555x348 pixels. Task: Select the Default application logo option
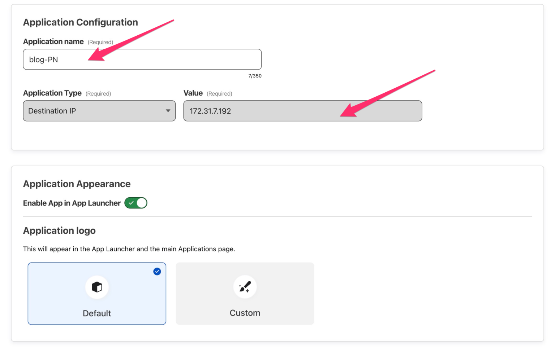click(96, 294)
